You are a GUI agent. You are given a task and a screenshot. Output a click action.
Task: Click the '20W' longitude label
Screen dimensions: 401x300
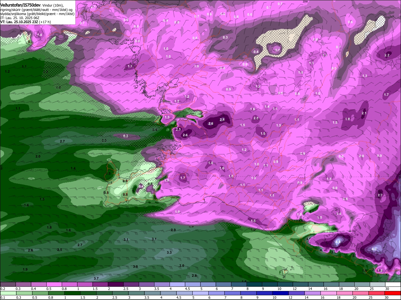(x=305, y=2)
